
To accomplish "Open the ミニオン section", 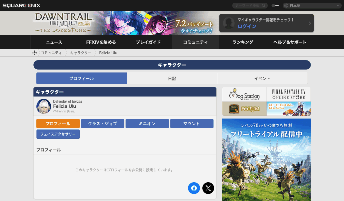I will pos(147,124).
